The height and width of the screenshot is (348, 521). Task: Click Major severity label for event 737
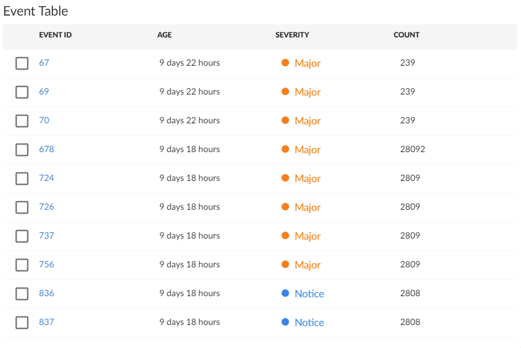307,236
